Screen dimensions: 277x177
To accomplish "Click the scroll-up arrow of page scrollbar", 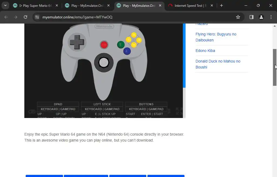I will (x=275, y=26).
